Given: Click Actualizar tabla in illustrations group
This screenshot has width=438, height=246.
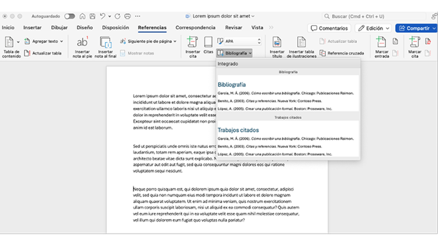Looking at the screenshot, I should [x=338, y=41].
